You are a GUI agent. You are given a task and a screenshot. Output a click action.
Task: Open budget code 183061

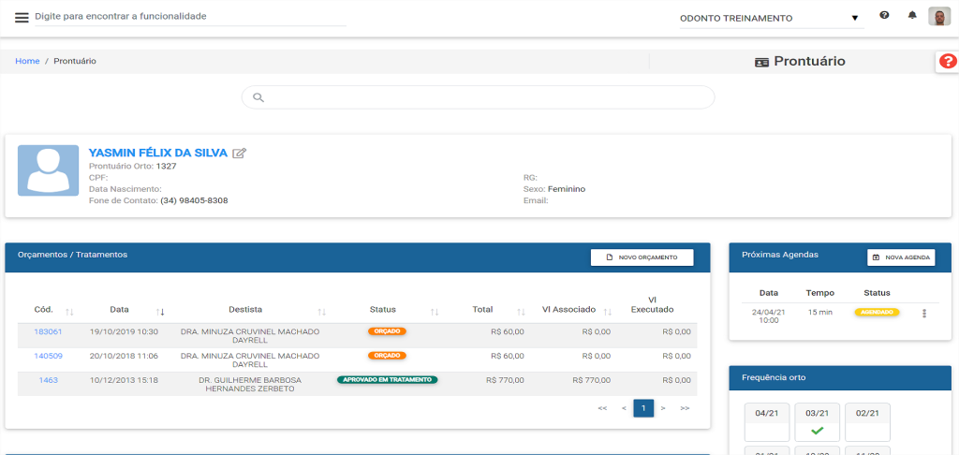coord(48,331)
